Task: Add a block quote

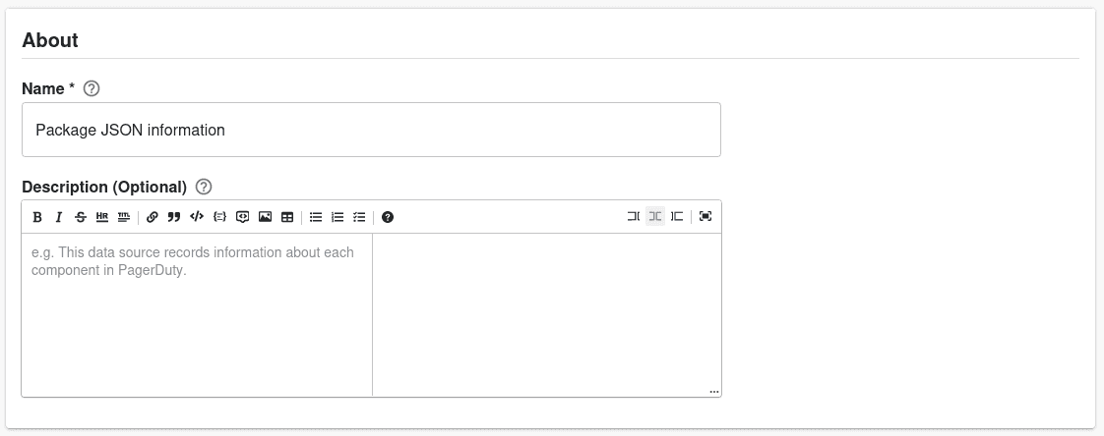Action: click(x=174, y=217)
